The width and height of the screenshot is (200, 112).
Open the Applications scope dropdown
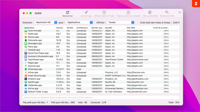click(x=79, y=22)
